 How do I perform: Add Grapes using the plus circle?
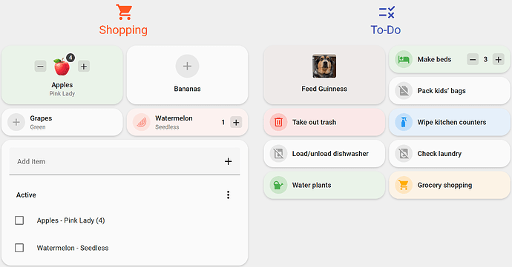coord(16,123)
